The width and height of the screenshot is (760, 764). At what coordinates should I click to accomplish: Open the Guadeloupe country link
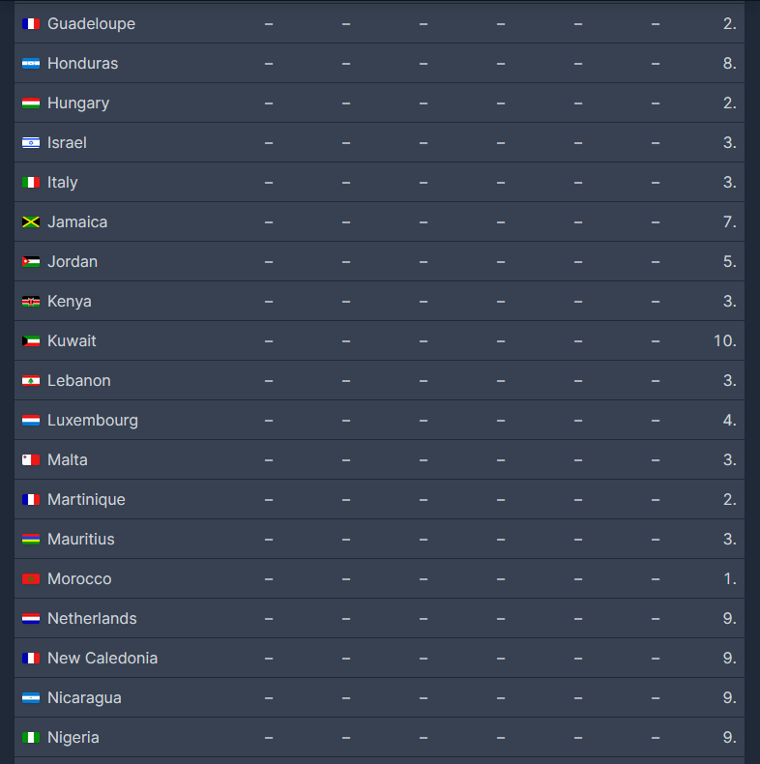click(91, 24)
